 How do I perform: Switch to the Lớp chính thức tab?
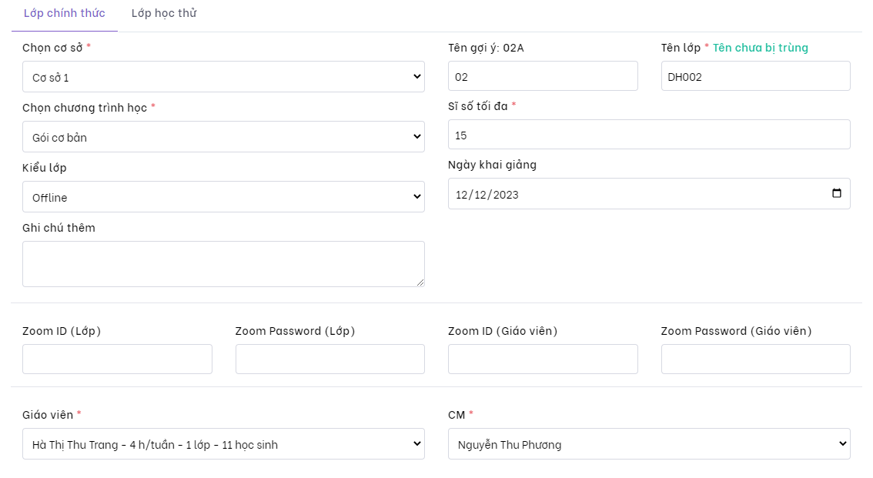click(65, 14)
